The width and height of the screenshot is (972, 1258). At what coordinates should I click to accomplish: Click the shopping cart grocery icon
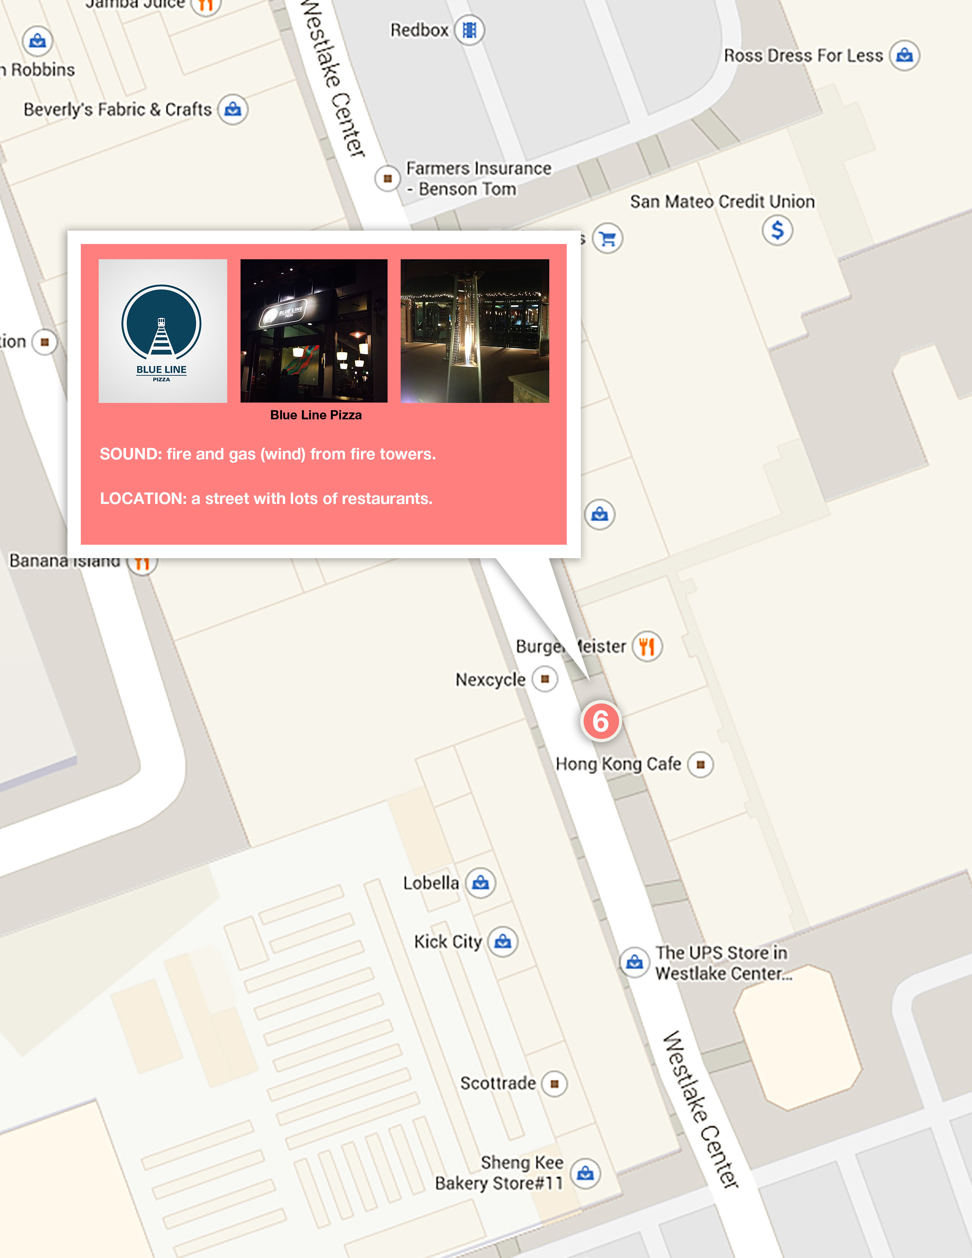[608, 239]
